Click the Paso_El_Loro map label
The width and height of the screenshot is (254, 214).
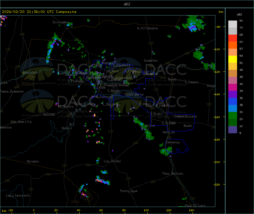point(195,206)
